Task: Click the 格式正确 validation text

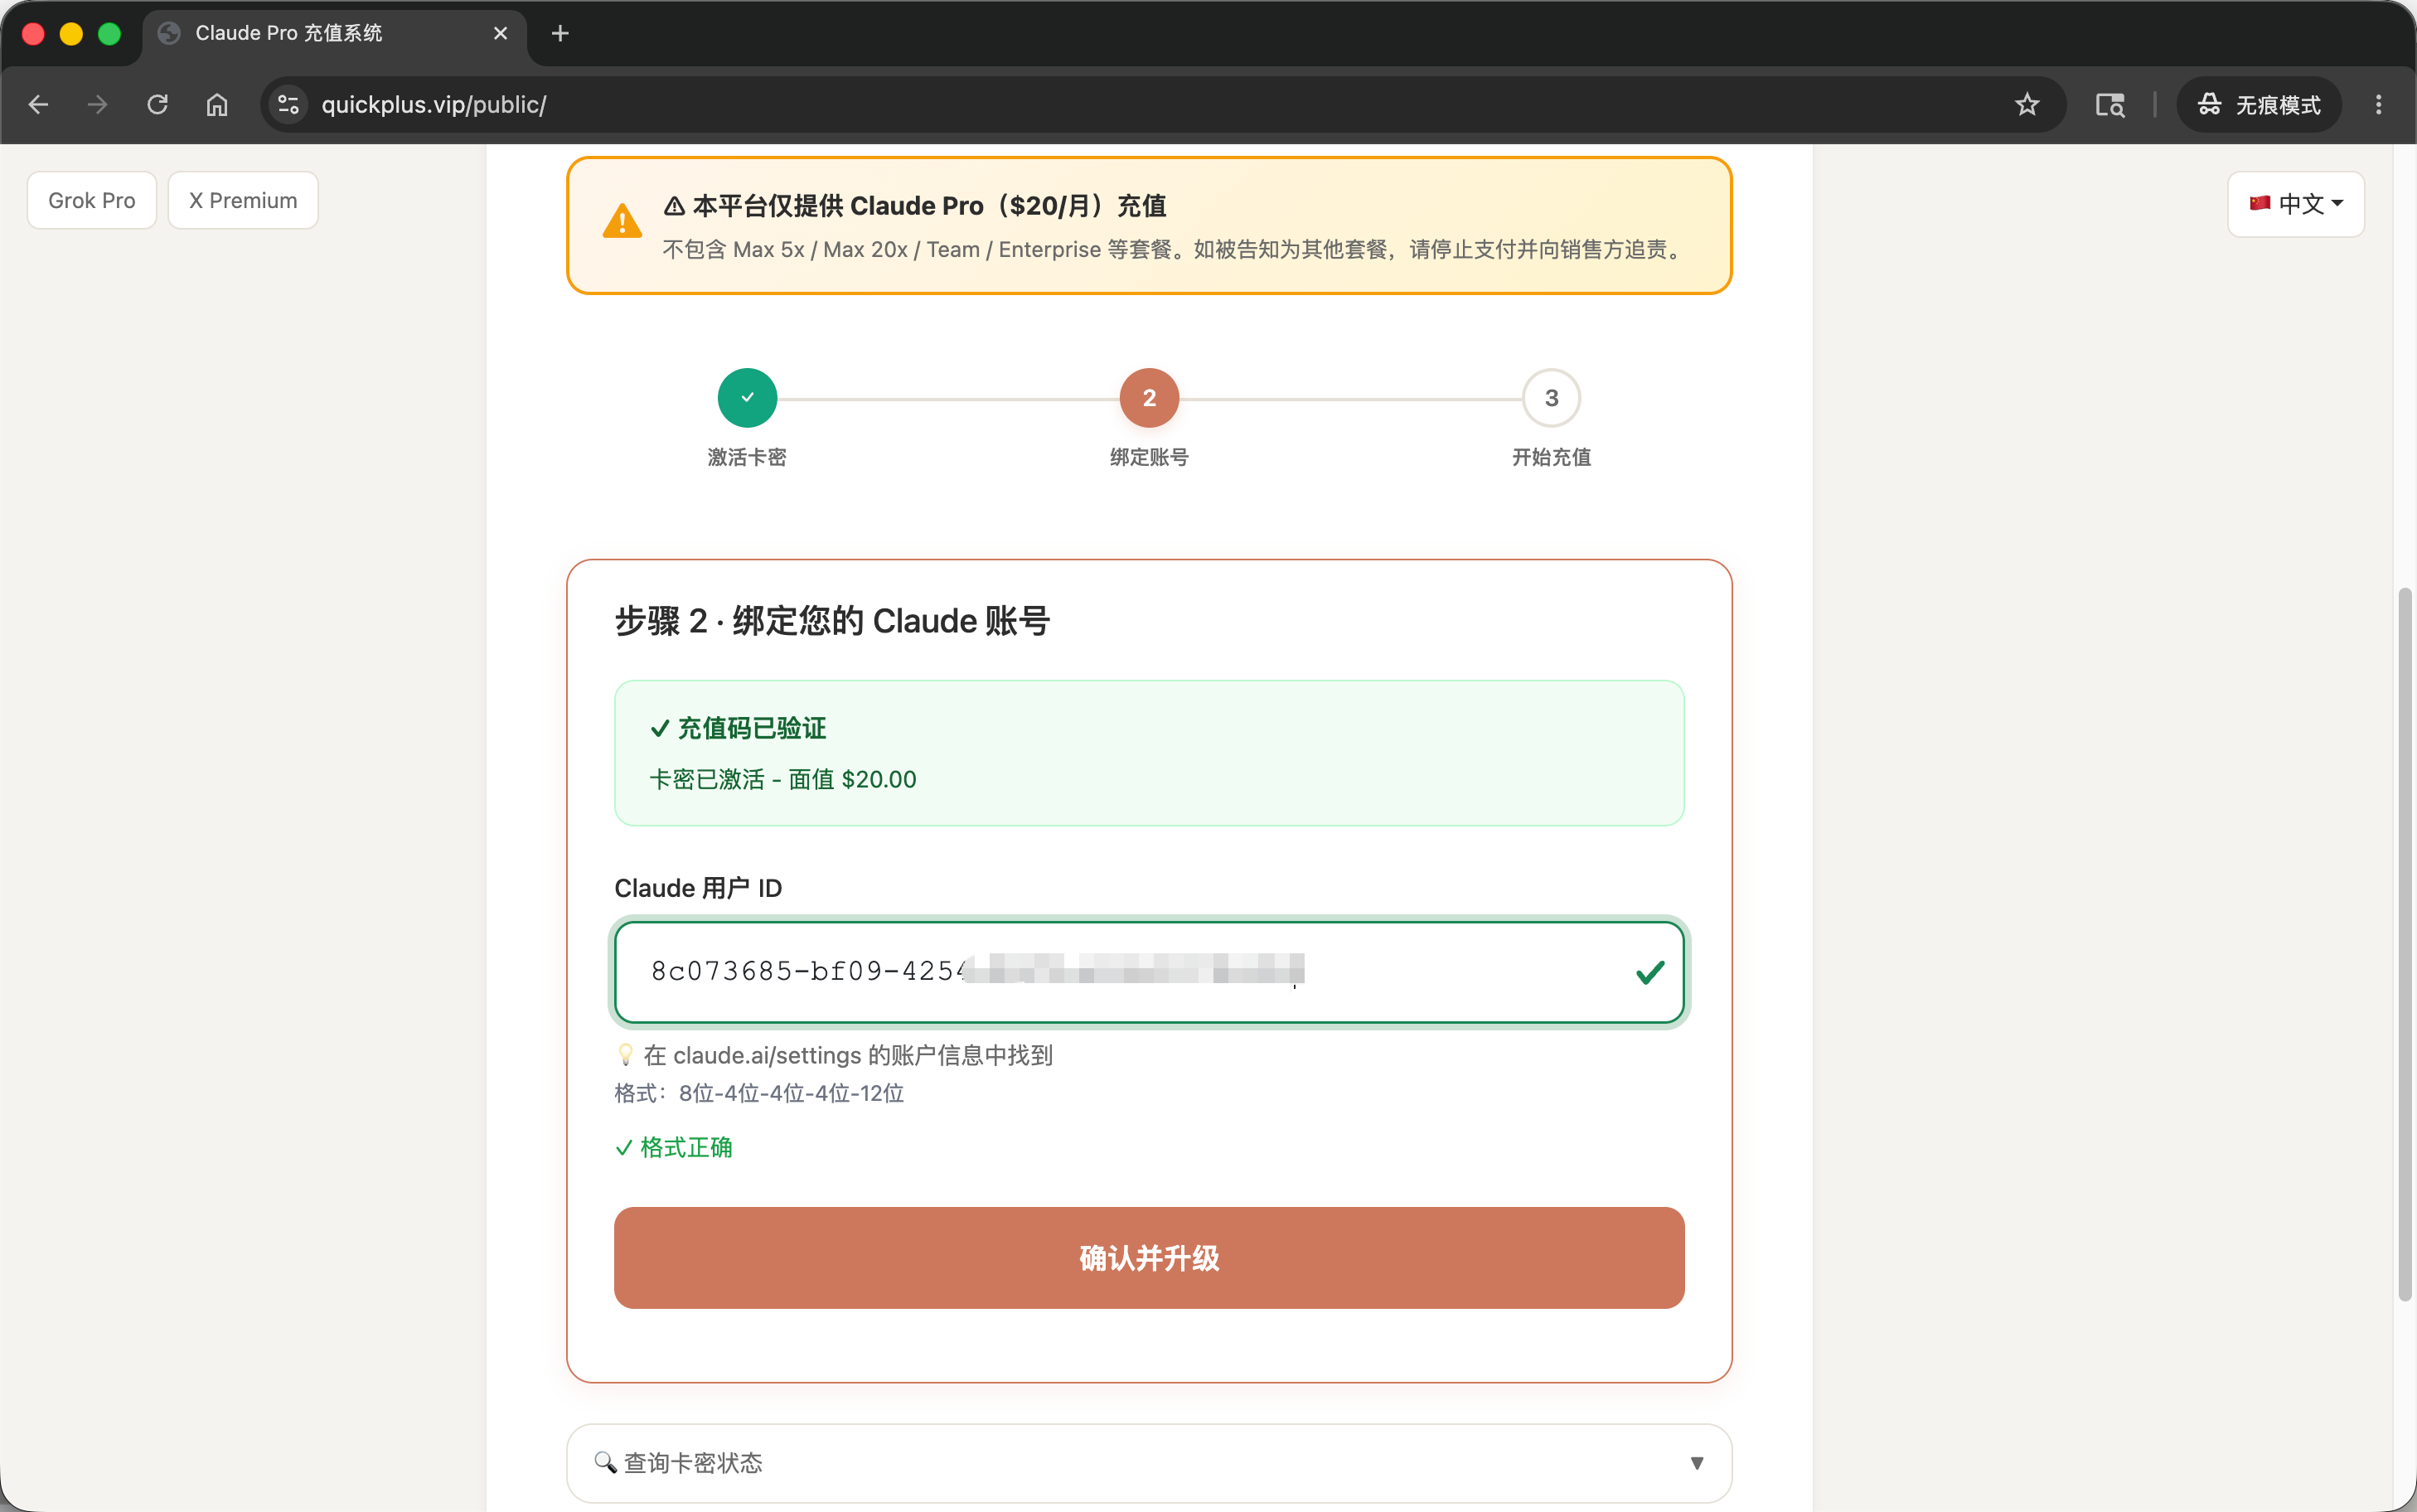Action: [x=674, y=1147]
